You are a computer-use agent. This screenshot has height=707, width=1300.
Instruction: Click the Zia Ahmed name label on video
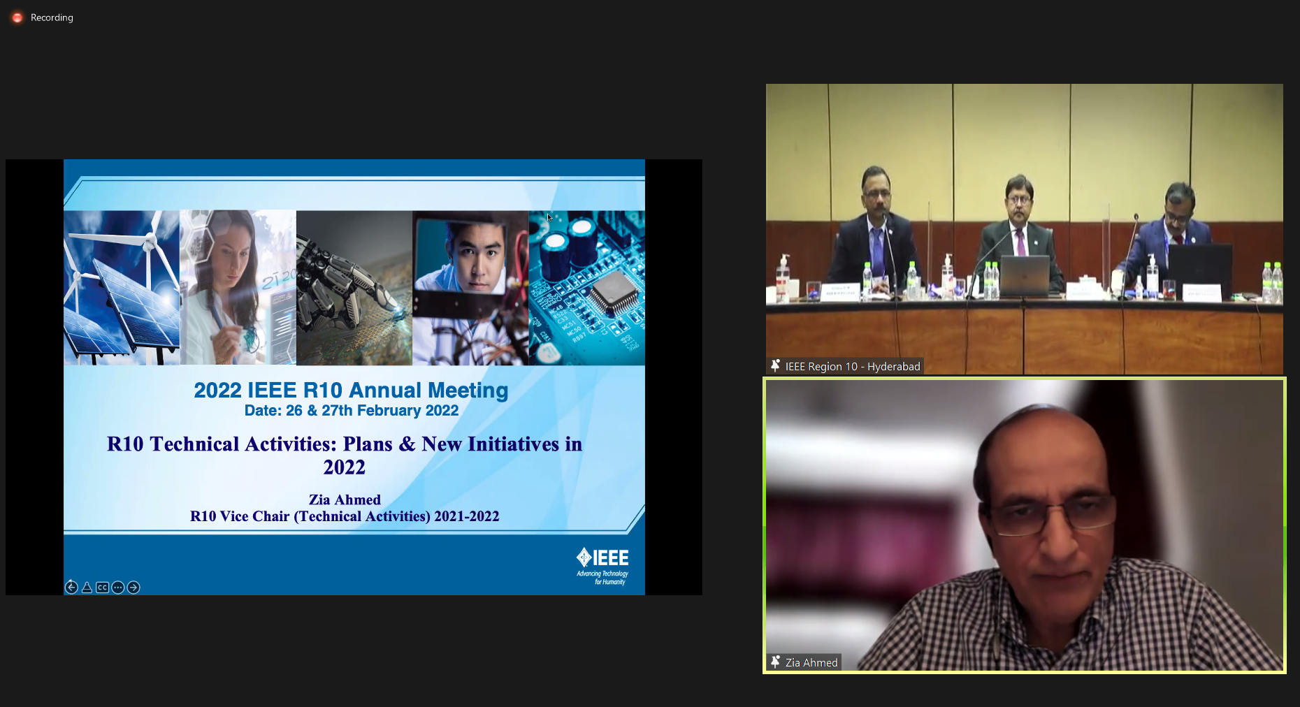coord(811,662)
